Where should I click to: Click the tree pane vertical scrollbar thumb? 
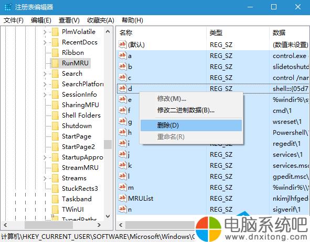click(x=108, y=144)
